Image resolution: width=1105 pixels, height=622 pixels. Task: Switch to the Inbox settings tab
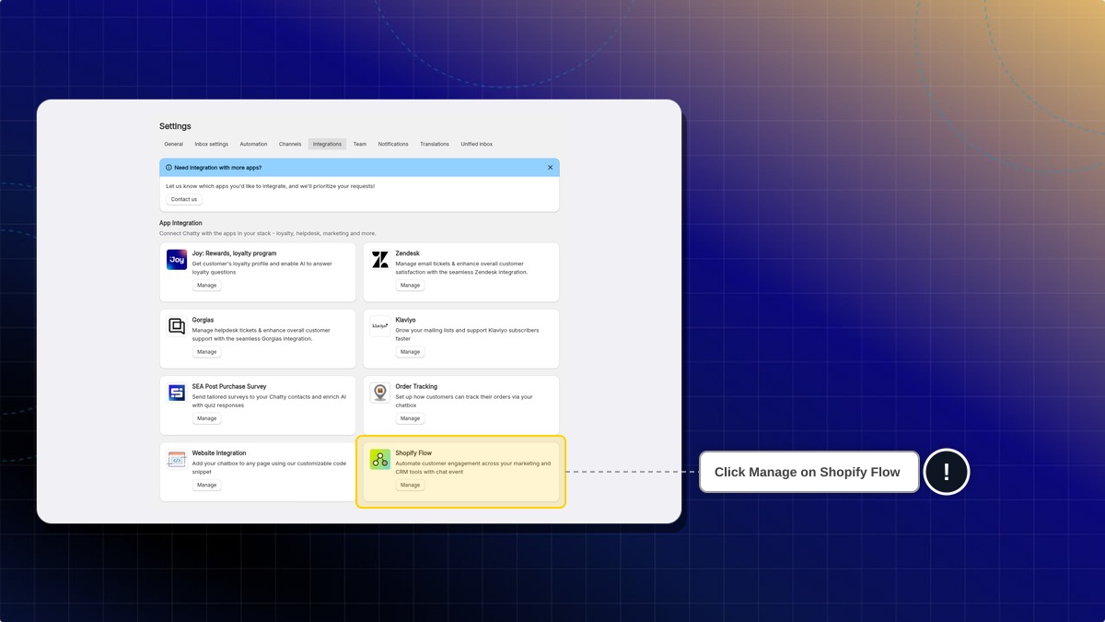212,144
